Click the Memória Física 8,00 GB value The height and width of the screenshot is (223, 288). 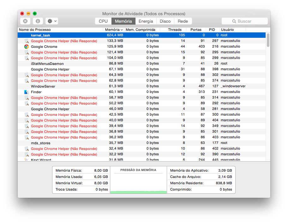[x=101, y=171]
